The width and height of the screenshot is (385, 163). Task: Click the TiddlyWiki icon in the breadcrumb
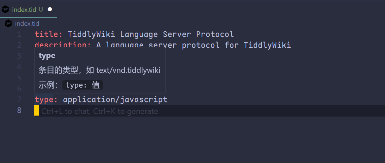point(8,23)
